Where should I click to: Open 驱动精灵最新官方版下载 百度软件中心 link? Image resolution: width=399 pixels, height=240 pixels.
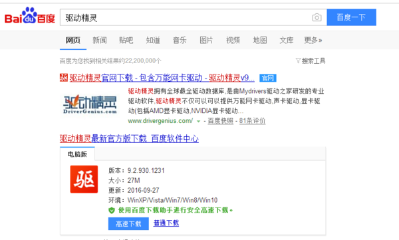point(129,139)
